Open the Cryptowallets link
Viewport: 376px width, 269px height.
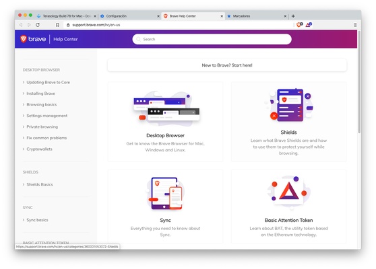pos(39,149)
